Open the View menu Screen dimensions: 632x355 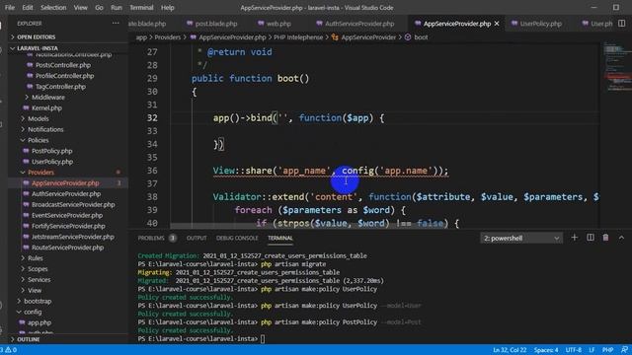(x=80, y=8)
